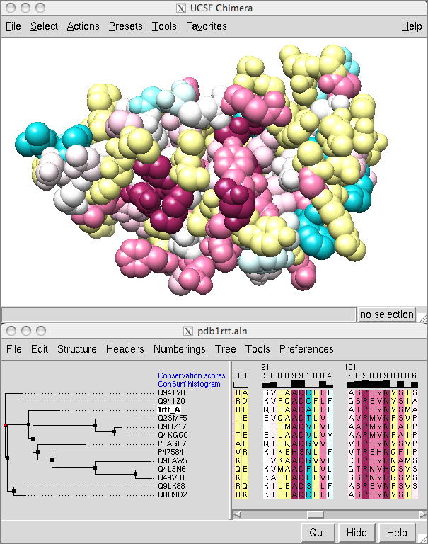Viewport: 428px width, 544px height.
Task: Click the alignment scrollbar's left arrow
Action: click(238, 514)
